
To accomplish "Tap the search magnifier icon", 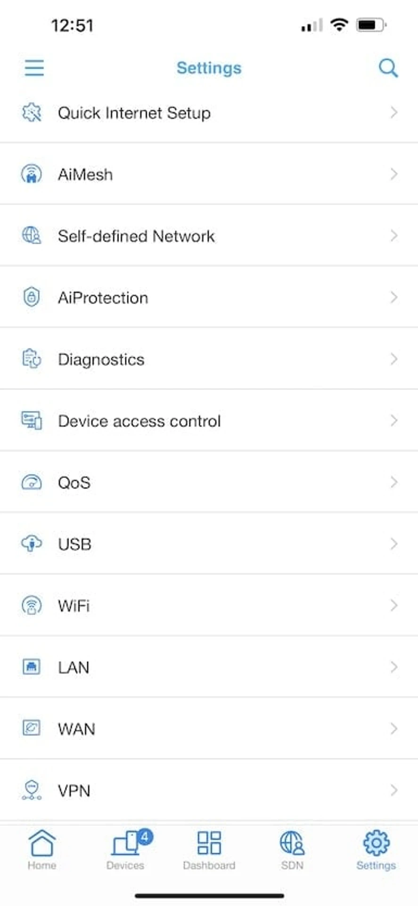I will point(388,68).
